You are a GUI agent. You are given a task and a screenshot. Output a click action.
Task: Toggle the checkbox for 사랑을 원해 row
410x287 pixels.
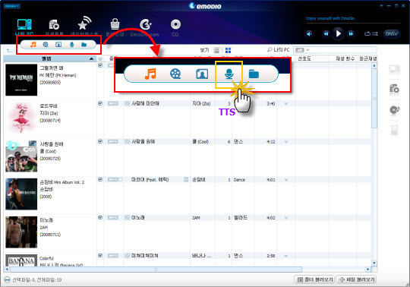click(100, 141)
